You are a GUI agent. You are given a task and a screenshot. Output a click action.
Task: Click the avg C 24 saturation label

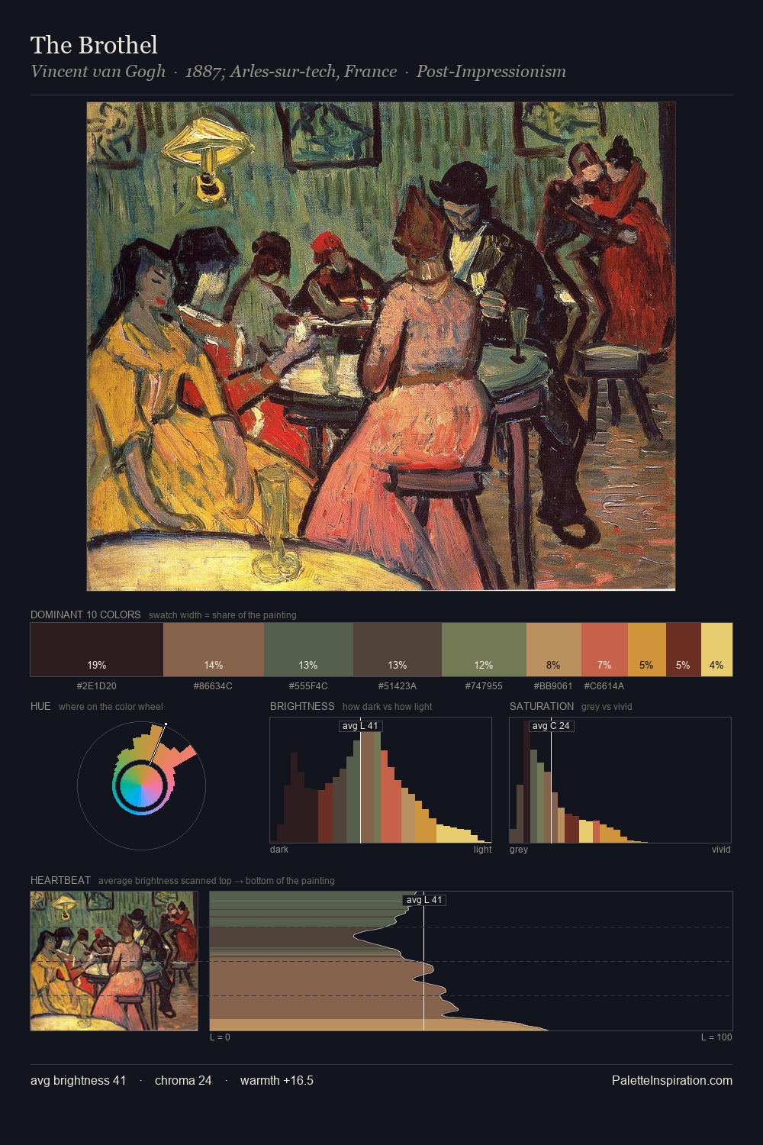coord(551,726)
